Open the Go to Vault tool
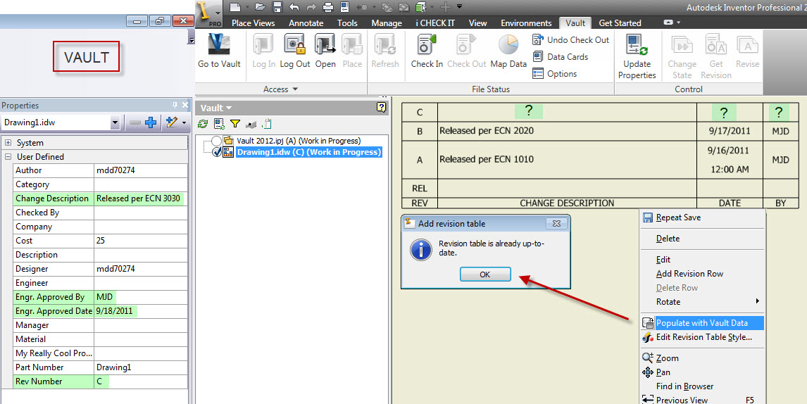Viewport: 807px width, 404px height. [x=219, y=51]
